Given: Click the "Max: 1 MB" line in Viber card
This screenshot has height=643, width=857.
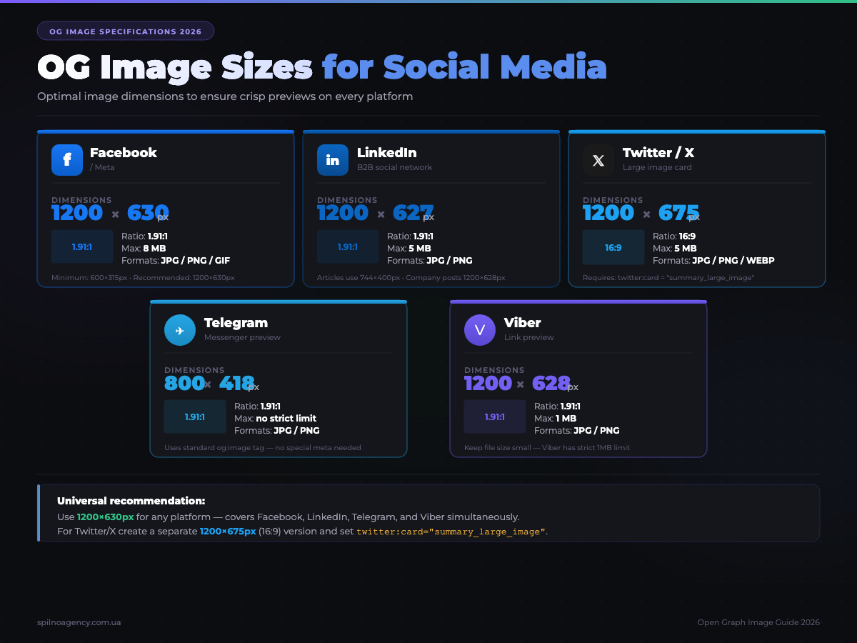Looking at the screenshot, I should pos(555,419).
